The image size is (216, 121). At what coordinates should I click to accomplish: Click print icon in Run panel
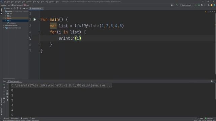point(7,97)
